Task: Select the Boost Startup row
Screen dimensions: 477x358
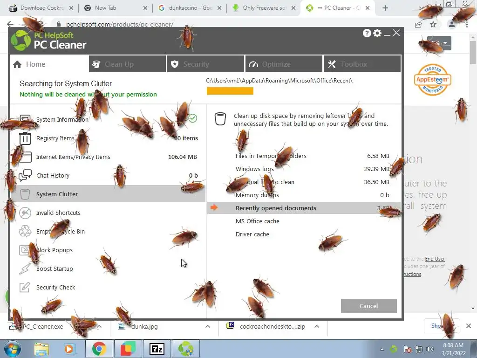Action: pos(108,269)
